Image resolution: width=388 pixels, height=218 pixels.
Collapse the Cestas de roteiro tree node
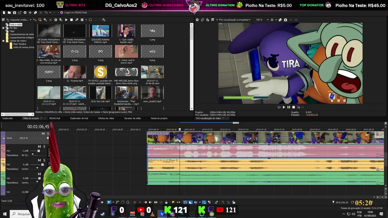point(3,41)
